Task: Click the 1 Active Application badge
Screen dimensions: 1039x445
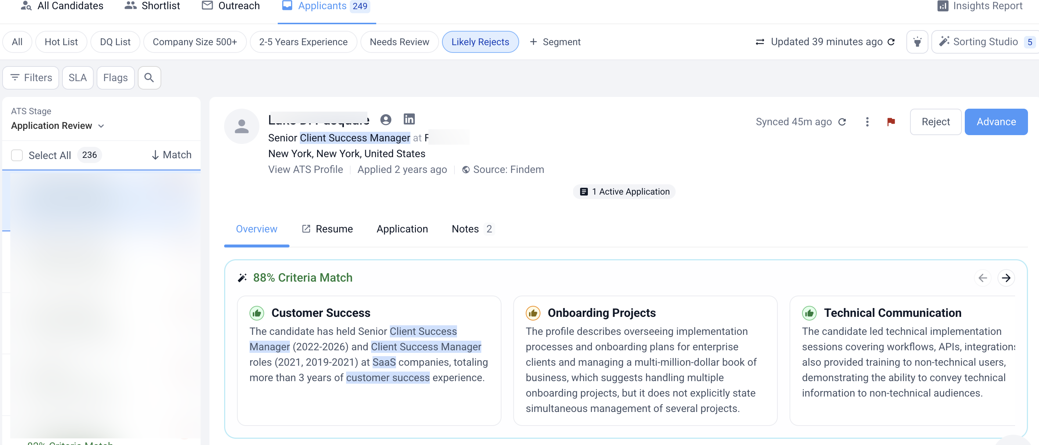Action: [624, 192]
